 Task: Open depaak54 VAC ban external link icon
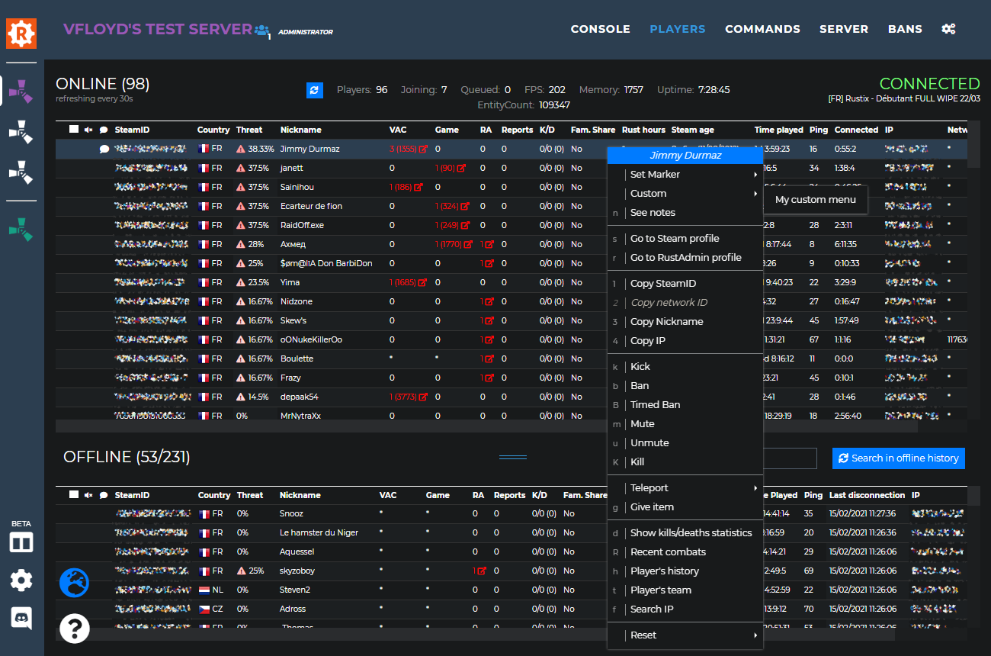tap(423, 397)
